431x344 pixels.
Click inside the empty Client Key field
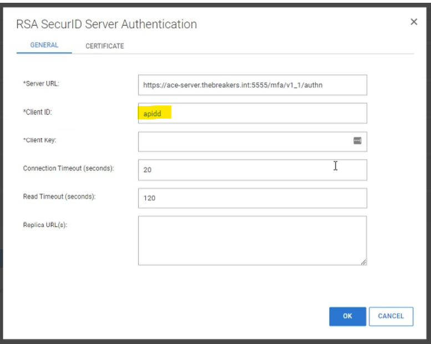pos(244,141)
